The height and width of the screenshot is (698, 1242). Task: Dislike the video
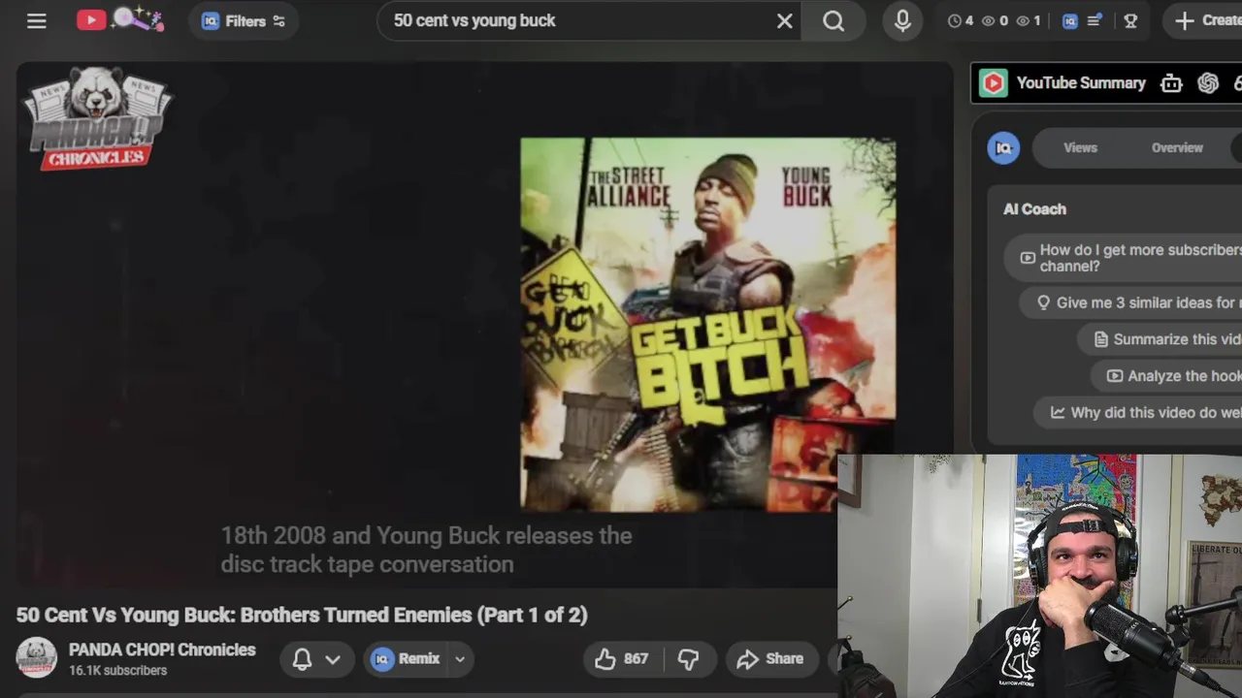[x=688, y=659]
